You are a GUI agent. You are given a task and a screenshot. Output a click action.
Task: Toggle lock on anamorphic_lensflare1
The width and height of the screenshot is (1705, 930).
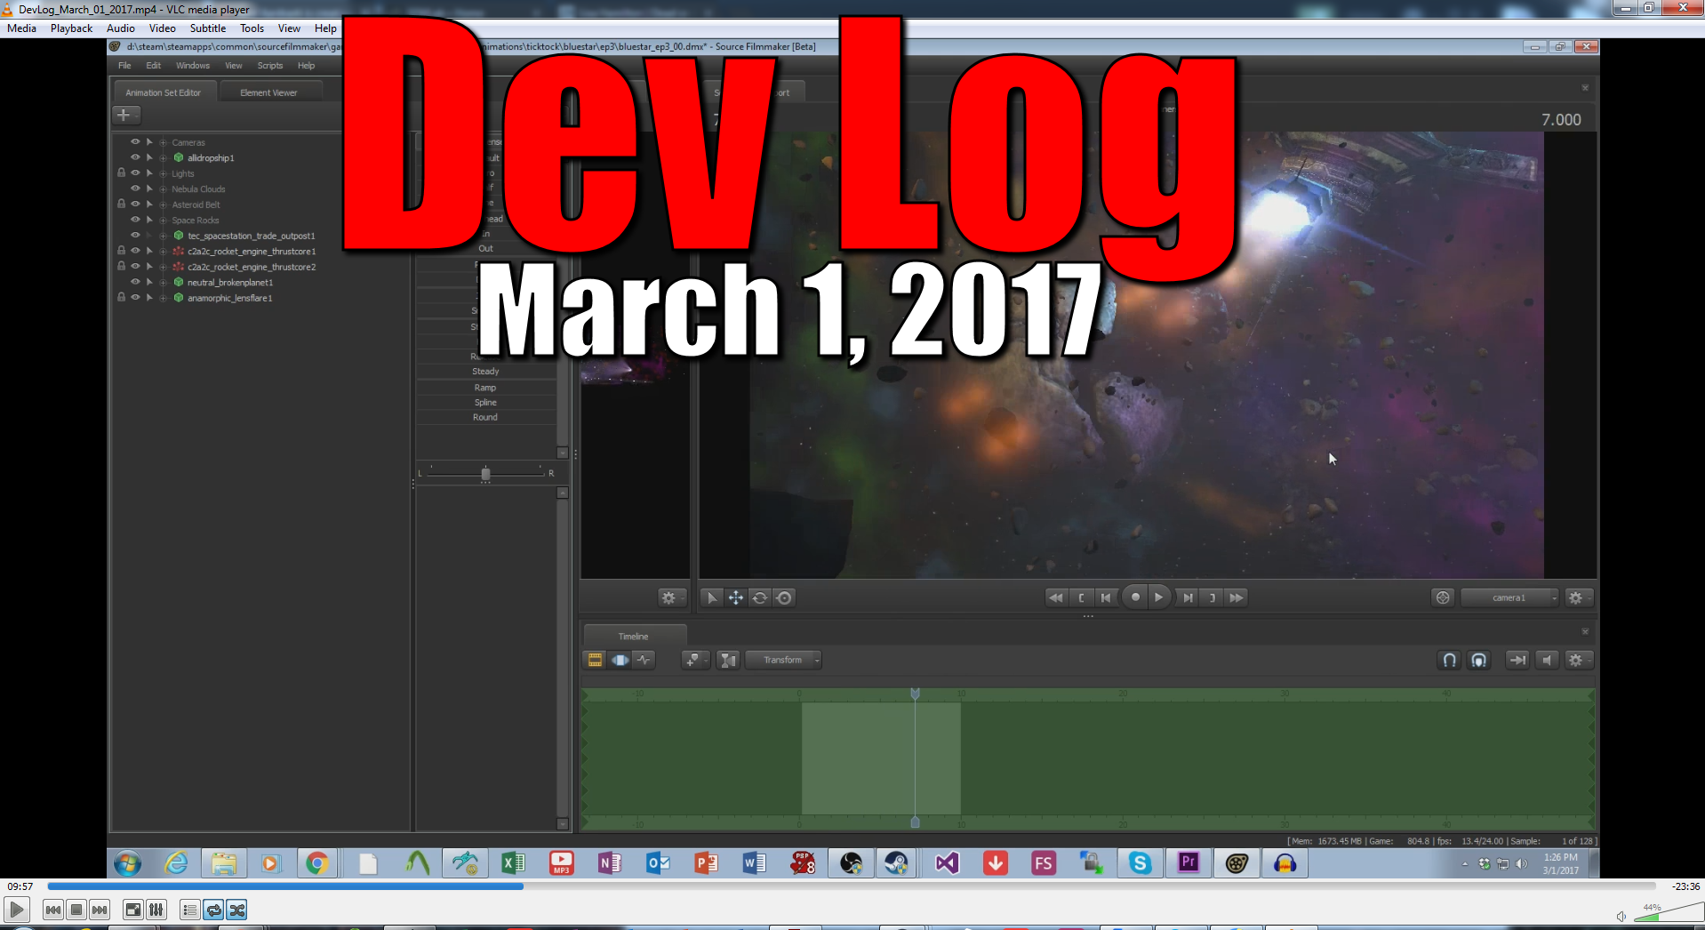121,298
